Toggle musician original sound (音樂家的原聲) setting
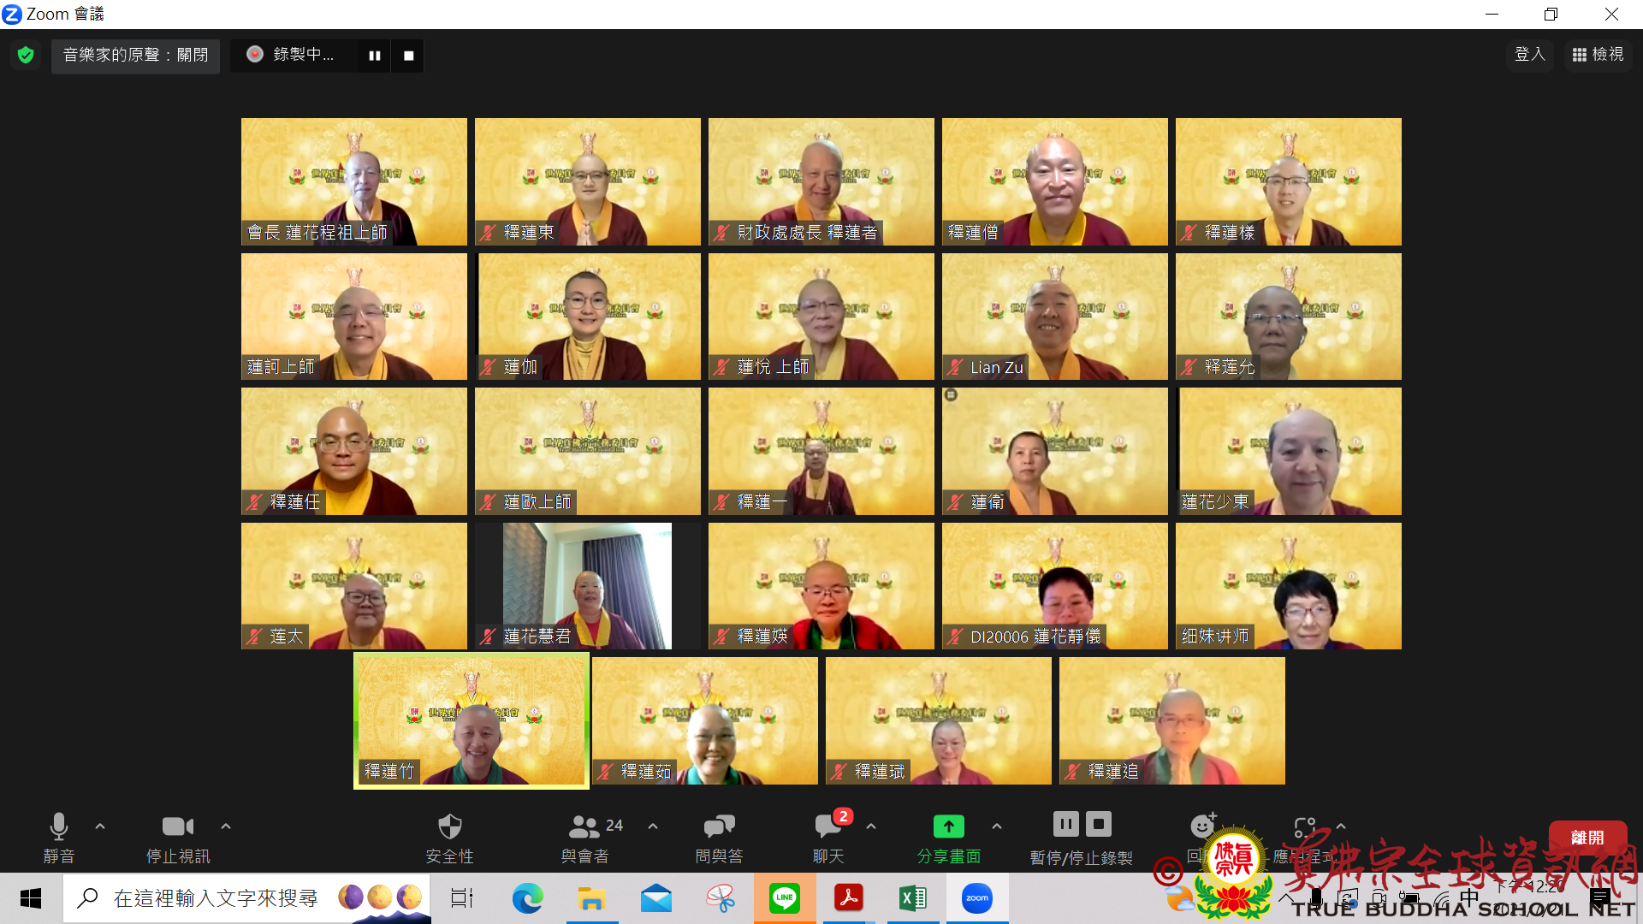 [x=135, y=56]
